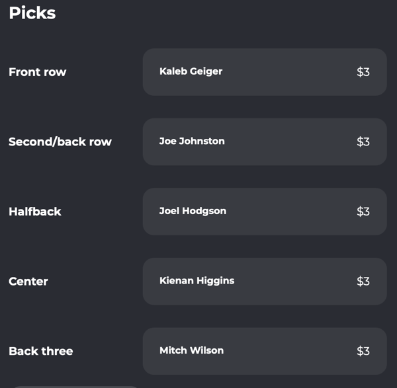Select the Mitch Wilson pick card
The width and height of the screenshot is (397, 388).
(x=265, y=351)
